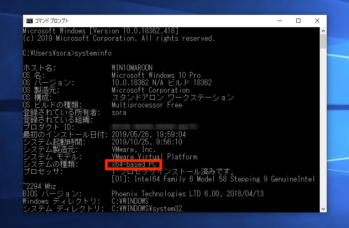This screenshot has height=228, width=349.
Task: Maximize the Command Prompt window
Action: pyautogui.click(x=298, y=21)
